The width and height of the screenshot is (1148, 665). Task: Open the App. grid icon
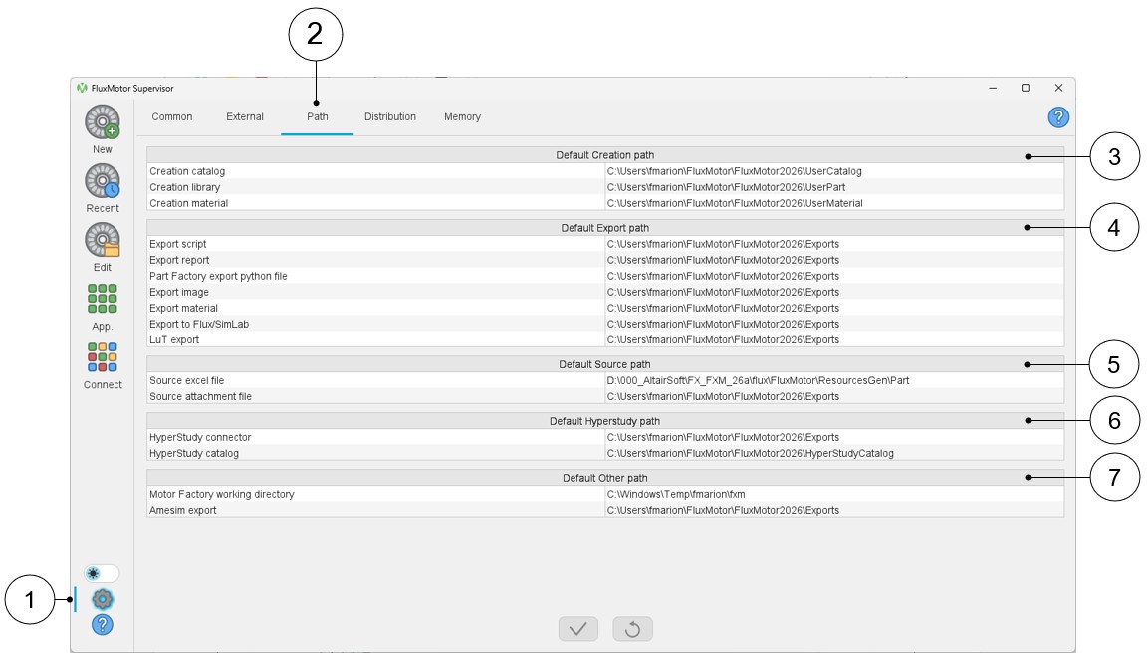pyautogui.click(x=103, y=298)
